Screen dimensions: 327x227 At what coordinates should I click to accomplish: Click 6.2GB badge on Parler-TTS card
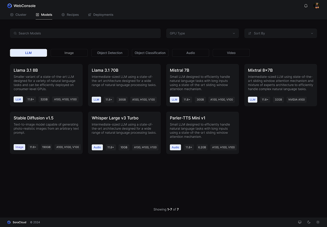point(202,147)
